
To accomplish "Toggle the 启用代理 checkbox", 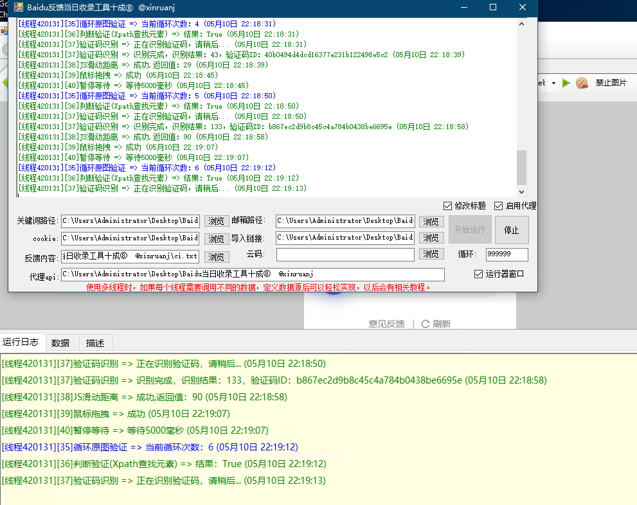I will [498, 206].
